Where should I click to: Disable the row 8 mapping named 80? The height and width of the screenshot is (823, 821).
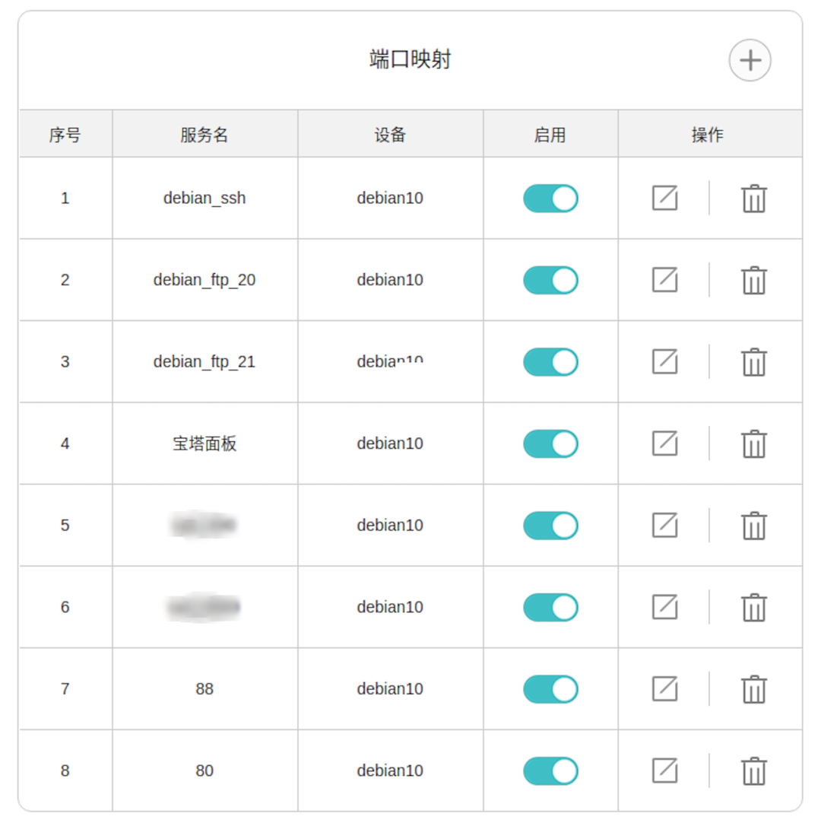(x=550, y=771)
